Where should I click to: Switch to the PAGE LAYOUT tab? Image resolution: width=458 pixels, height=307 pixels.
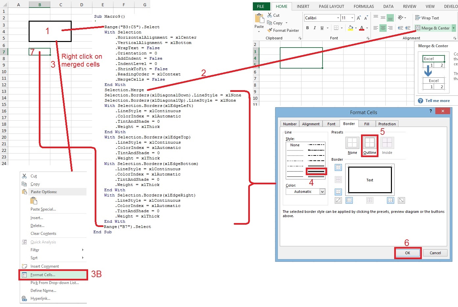click(x=331, y=6)
